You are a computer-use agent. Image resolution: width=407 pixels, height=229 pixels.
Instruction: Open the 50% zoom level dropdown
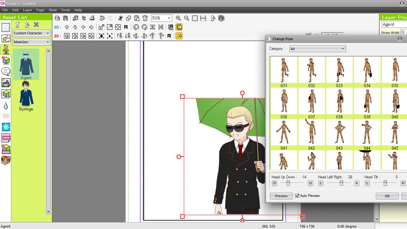point(162,18)
